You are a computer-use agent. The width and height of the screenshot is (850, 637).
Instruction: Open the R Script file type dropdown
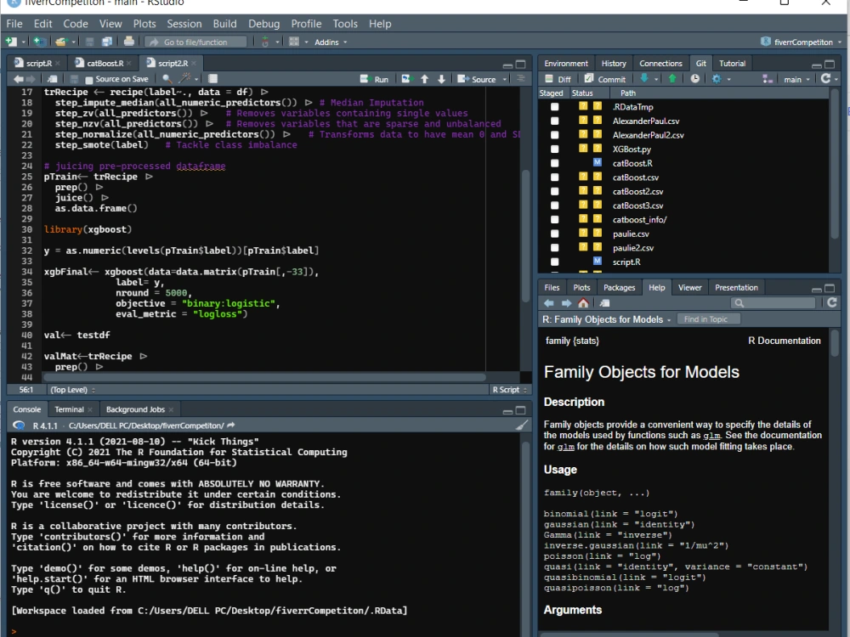[x=509, y=390]
